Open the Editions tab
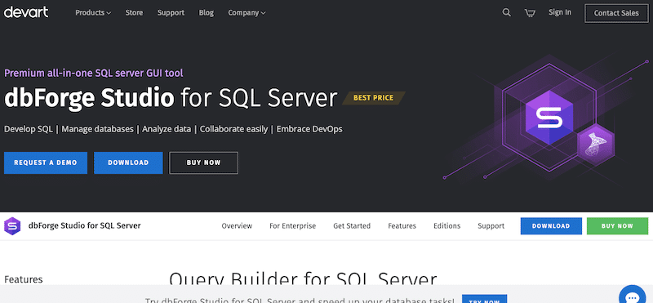Screen dimensions: 653x303 pyautogui.click(x=446, y=226)
